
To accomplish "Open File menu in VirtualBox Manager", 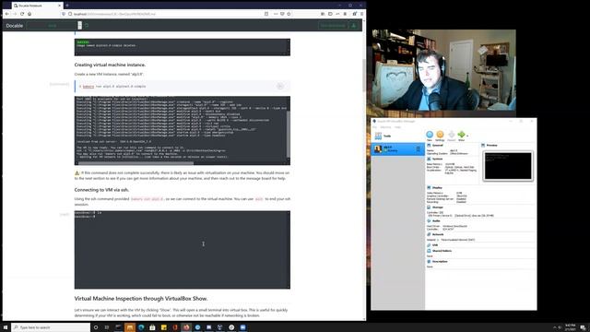I will (x=375, y=127).
